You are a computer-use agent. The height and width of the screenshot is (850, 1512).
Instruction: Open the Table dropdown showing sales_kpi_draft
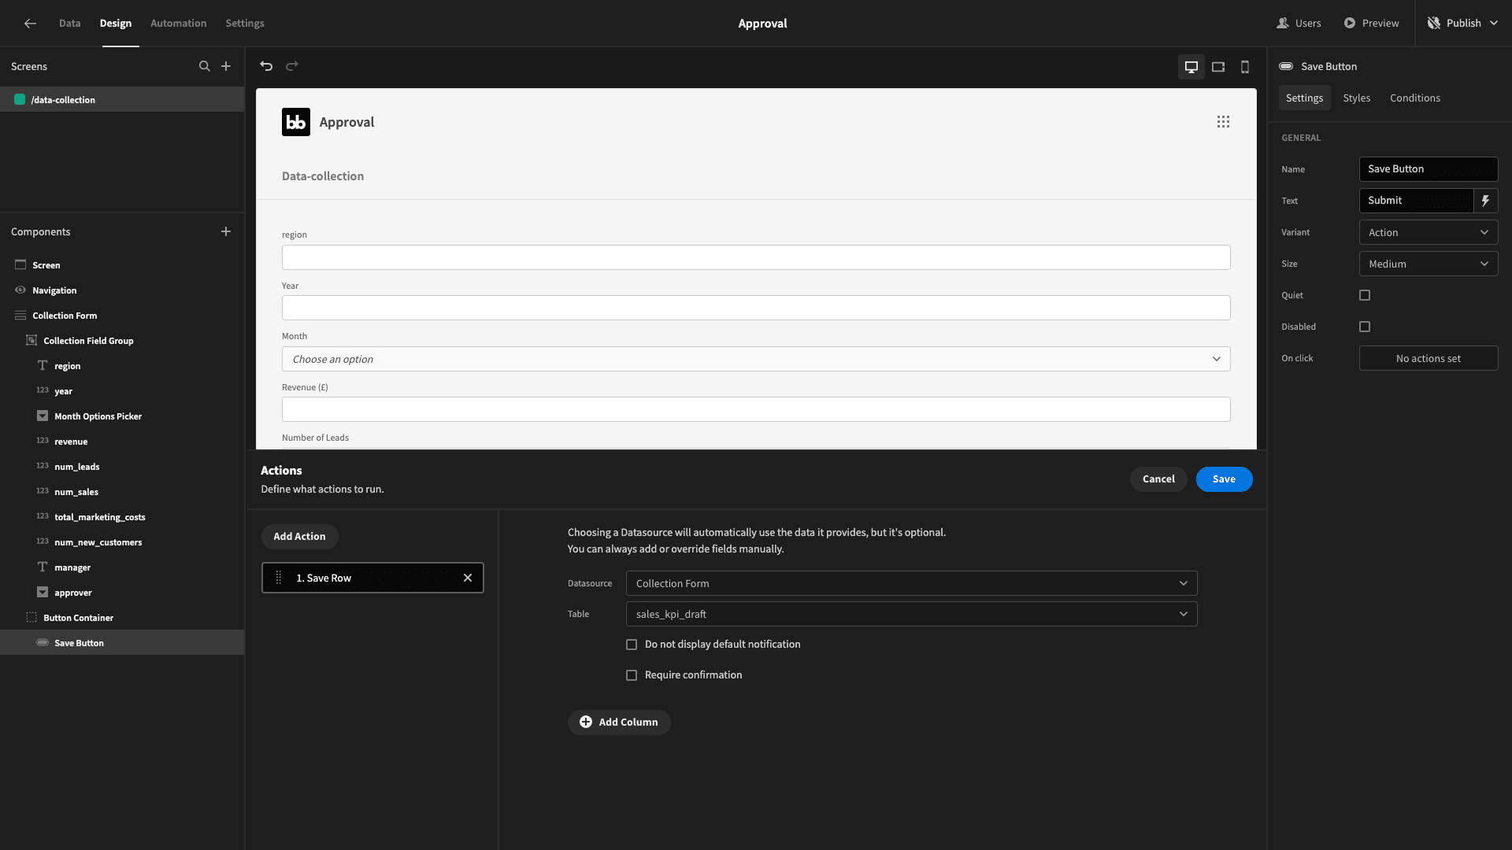[911, 614]
